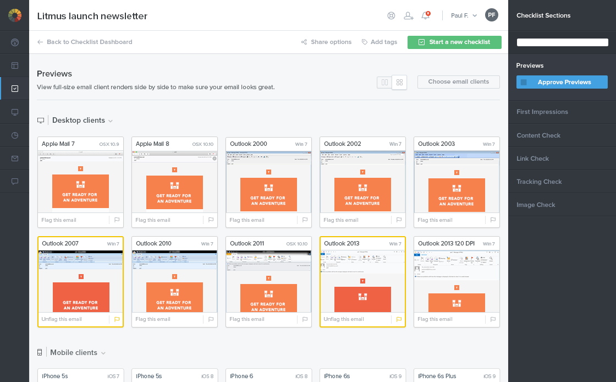Click the Approve Previews button
This screenshot has height=382, width=616.
coord(562,82)
